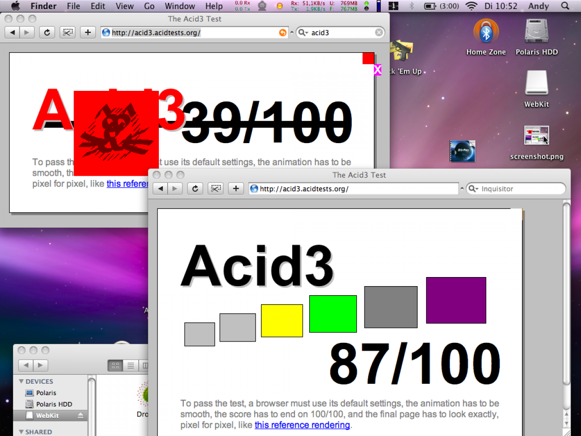Click 'this reference rendering' link in front window
Screen dimensions: 581x436
pos(302,425)
